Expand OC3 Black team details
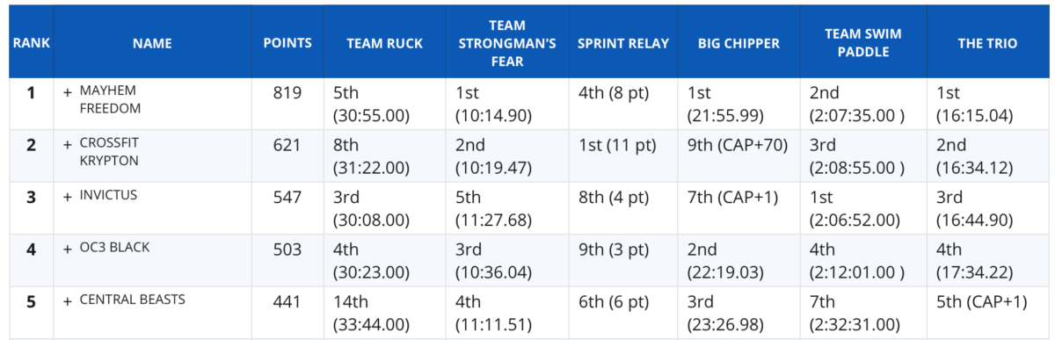Image resolution: width=1055 pixels, height=340 pixels. [x=67, y=249]
